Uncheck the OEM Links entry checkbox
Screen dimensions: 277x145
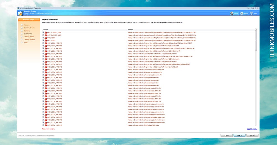click(x=43, y=125)
